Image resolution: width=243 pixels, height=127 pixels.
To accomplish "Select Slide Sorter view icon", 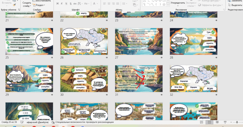I will (209, 122).
